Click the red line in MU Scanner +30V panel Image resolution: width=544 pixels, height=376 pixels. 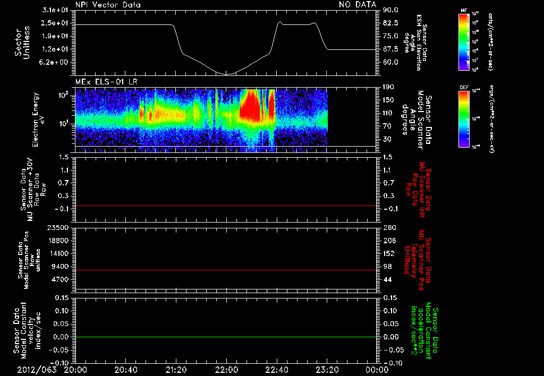click(x=226, y=206)
